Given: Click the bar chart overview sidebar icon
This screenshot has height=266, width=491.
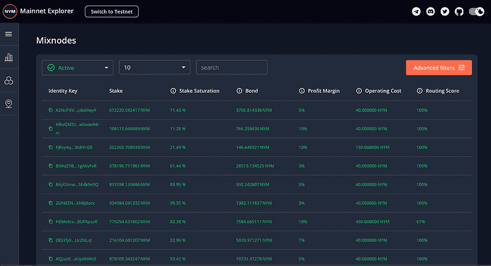Looking at the screenshot, I should pos(9,57).
